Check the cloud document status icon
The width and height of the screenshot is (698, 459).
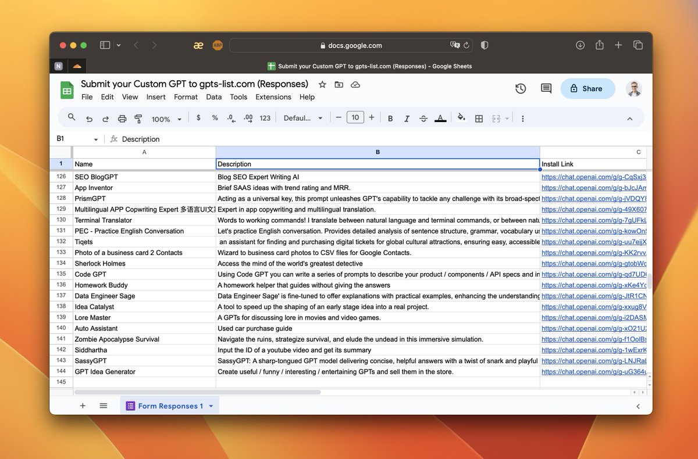click(x=355, y=84)
